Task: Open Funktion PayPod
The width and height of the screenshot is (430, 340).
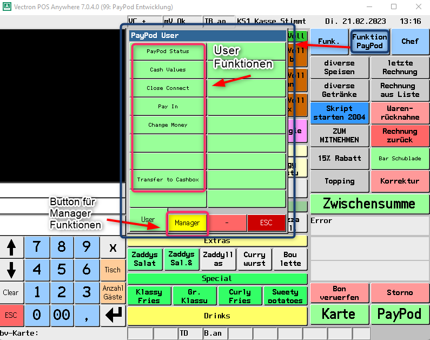Action: click(x=369, y=42)
